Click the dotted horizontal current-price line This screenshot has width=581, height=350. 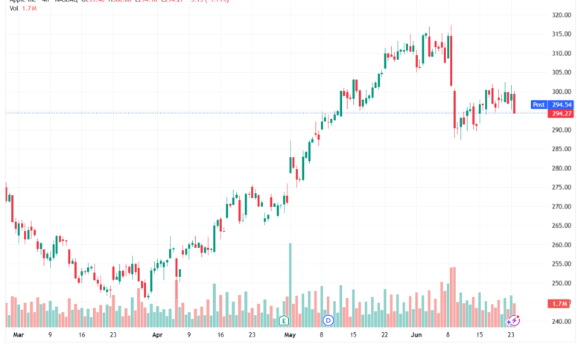pyautogui.click(x=276, y=113)
